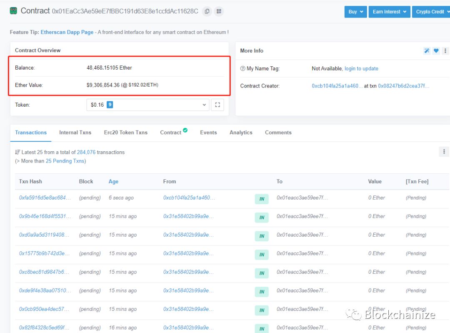The height and width of the screenshot is (333, 450).
Task: Click login to update name tag
Action: point(361,69)
